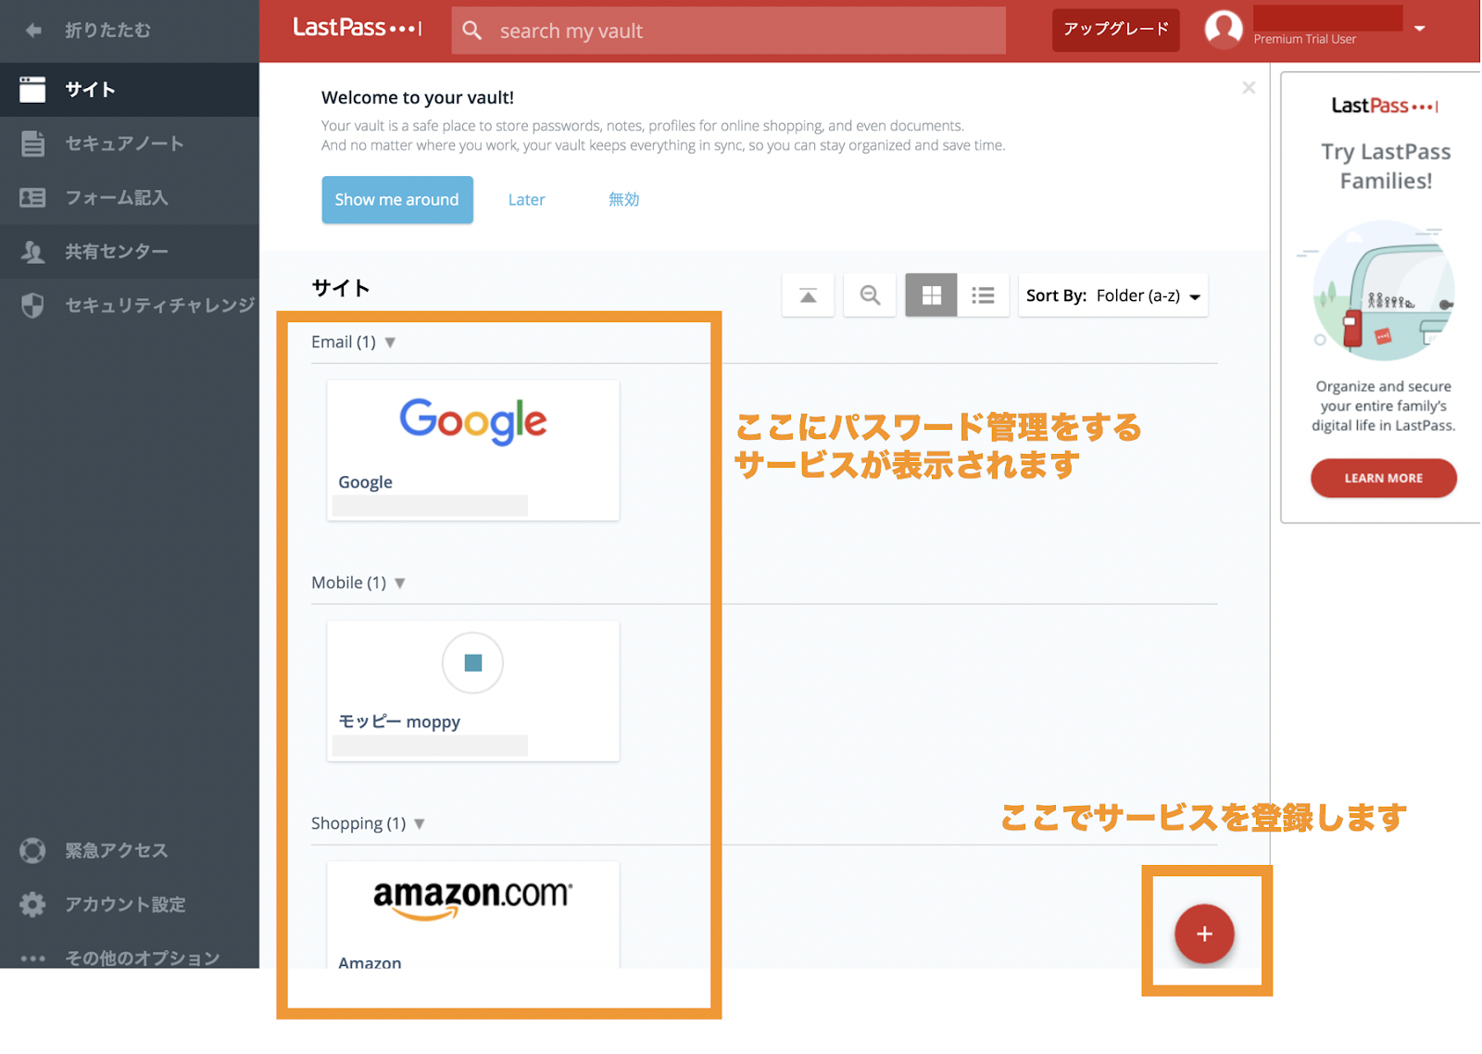This screenshot has width=1482, height=1054.
Task: Click the three-dots more options icon
Action: pos(32,958)
